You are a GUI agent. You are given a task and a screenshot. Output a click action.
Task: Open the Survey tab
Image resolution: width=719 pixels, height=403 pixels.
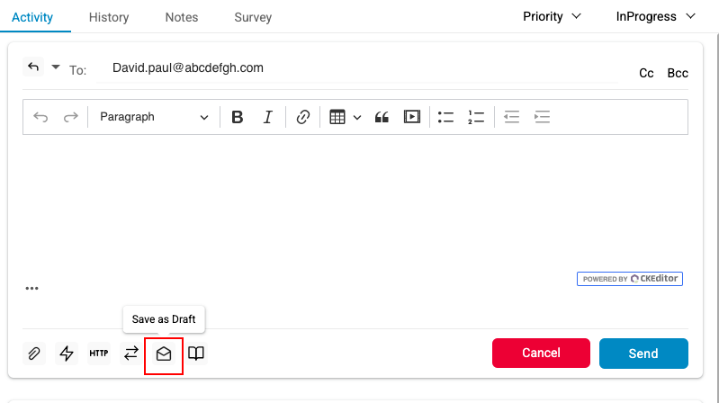253,17
